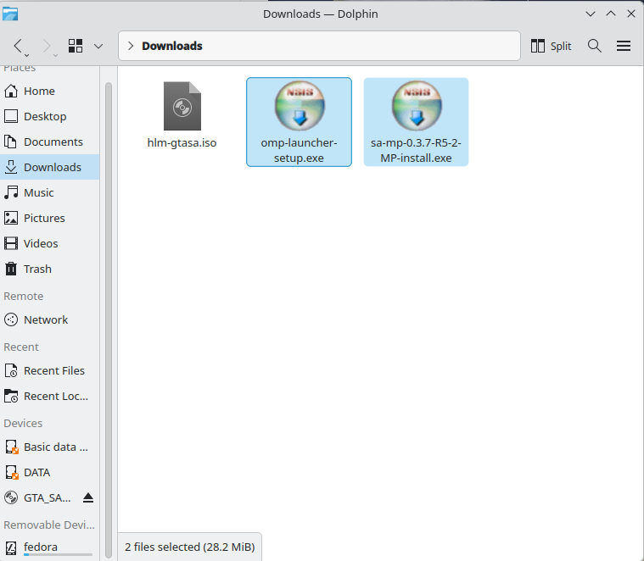Open Trash in Places panel
Screen dimensions: 644x561
coord(50,269)
